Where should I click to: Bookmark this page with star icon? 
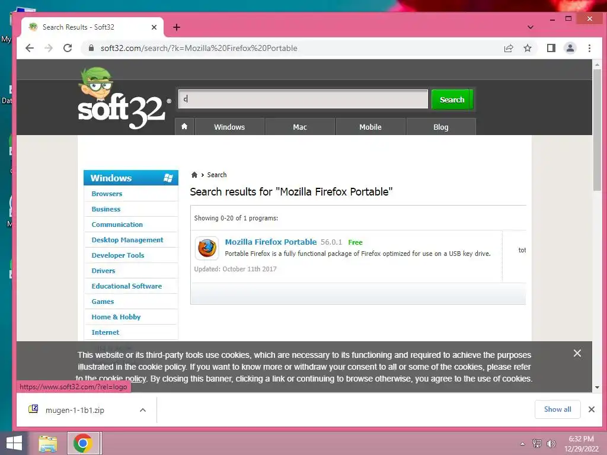pyautogui.click(x=528, y=48)
